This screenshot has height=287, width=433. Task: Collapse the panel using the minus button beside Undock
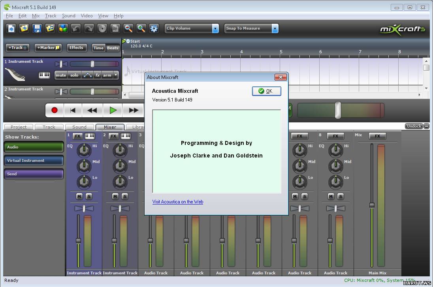point(427,126)
